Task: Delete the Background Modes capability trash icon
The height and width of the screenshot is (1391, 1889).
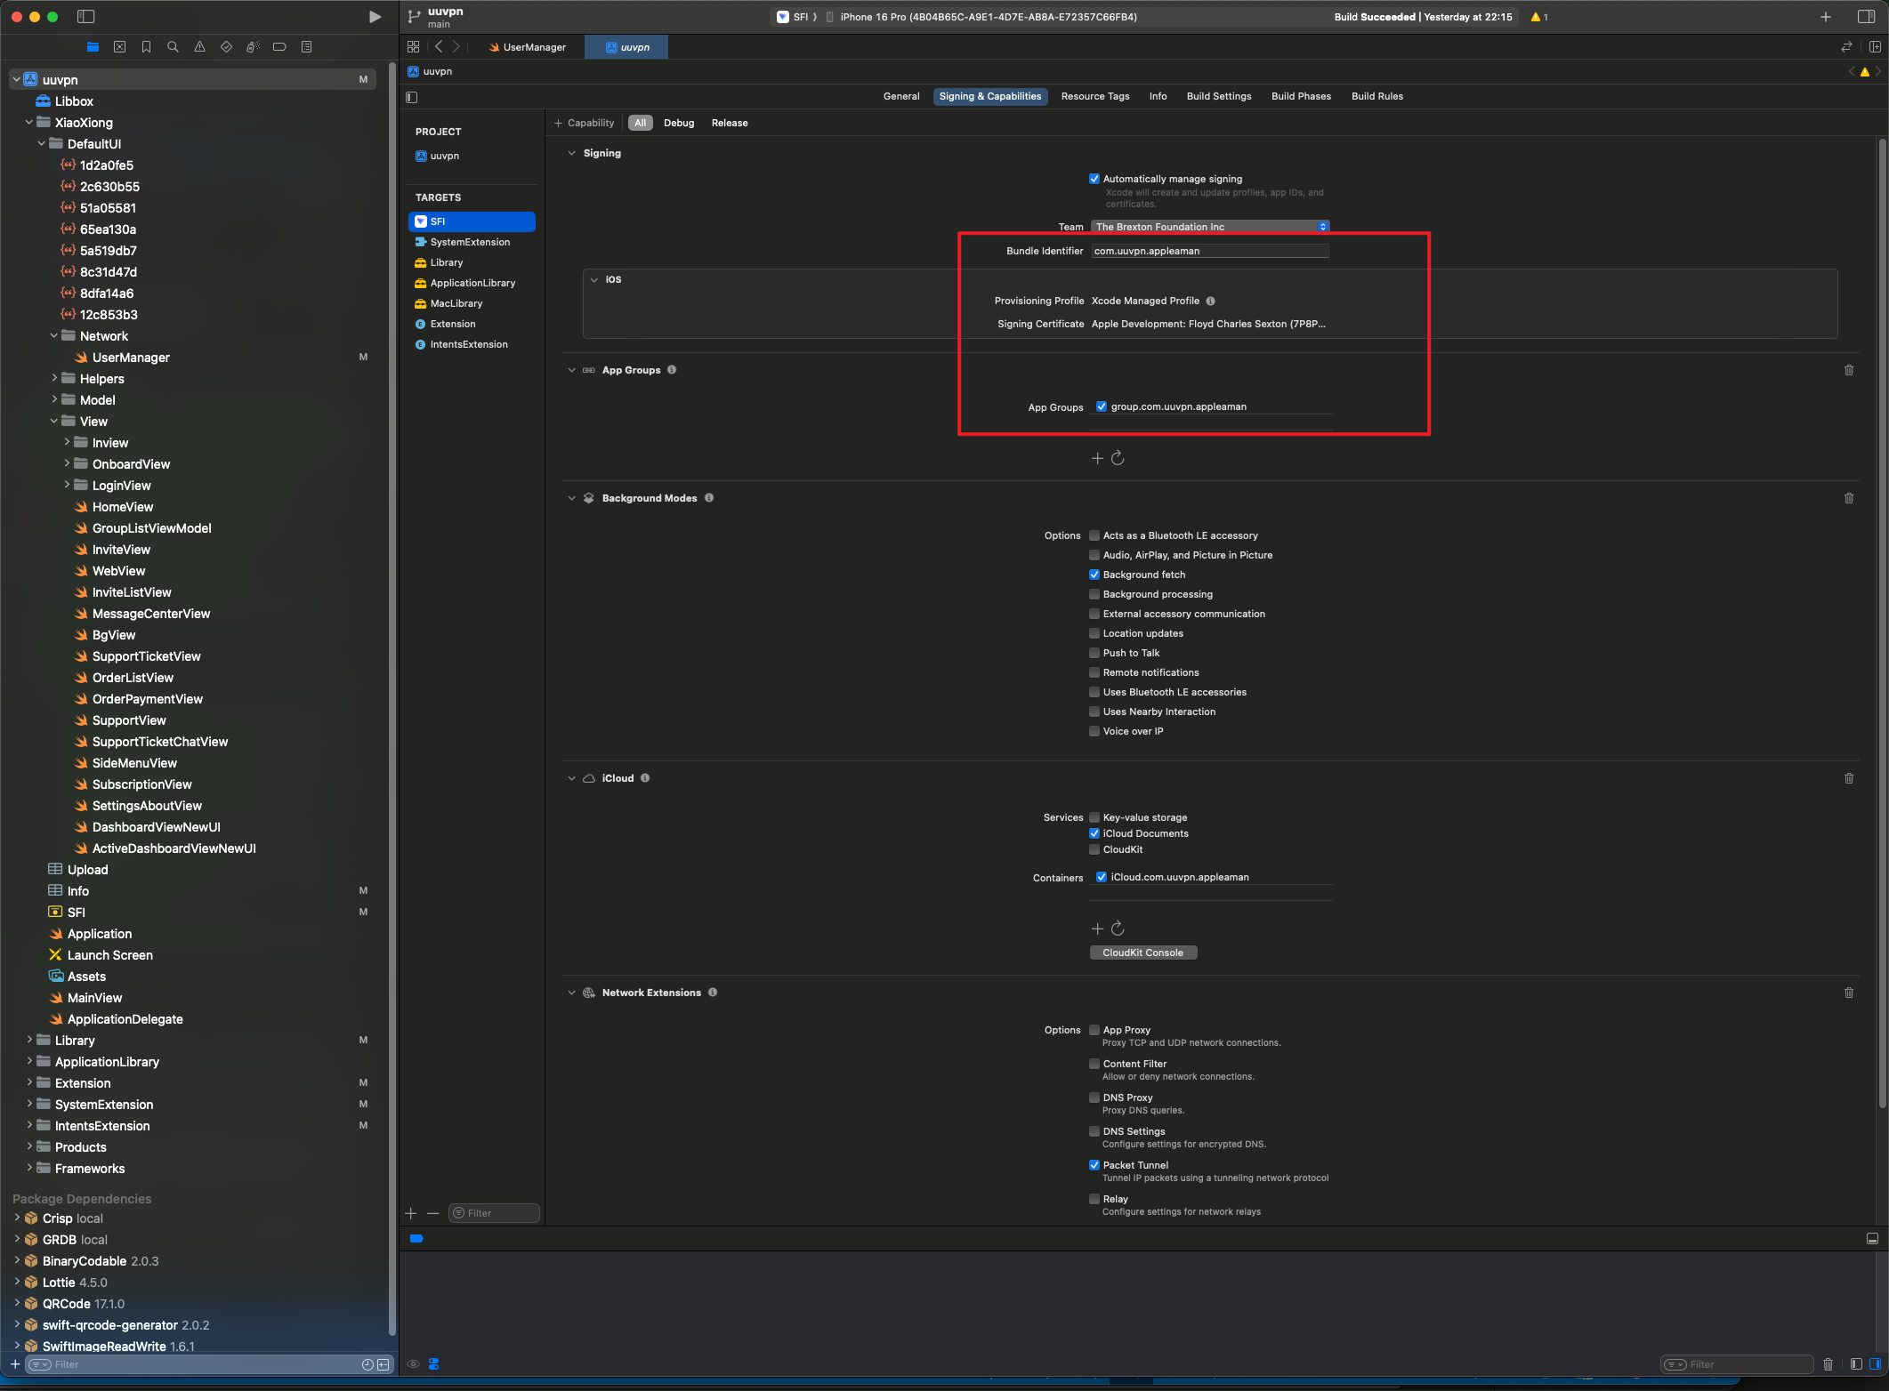Action: tap(1849, 498)
